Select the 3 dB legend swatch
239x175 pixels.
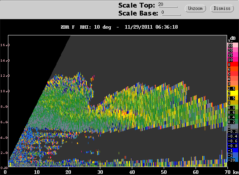coord(233,84)
